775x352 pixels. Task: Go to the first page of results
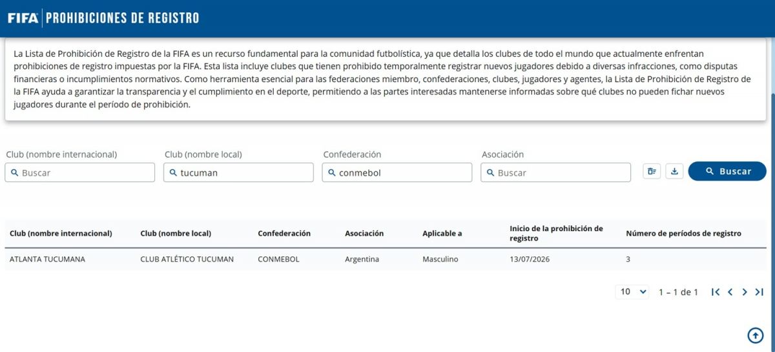[715, 292]
